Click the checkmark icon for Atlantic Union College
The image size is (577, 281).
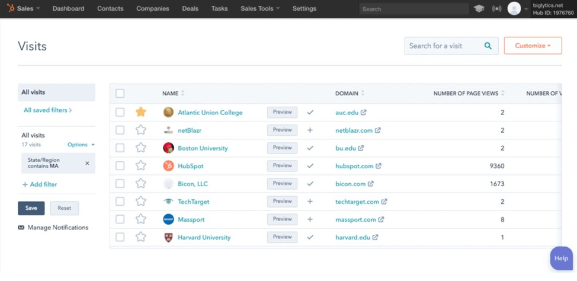coord(310,112)
